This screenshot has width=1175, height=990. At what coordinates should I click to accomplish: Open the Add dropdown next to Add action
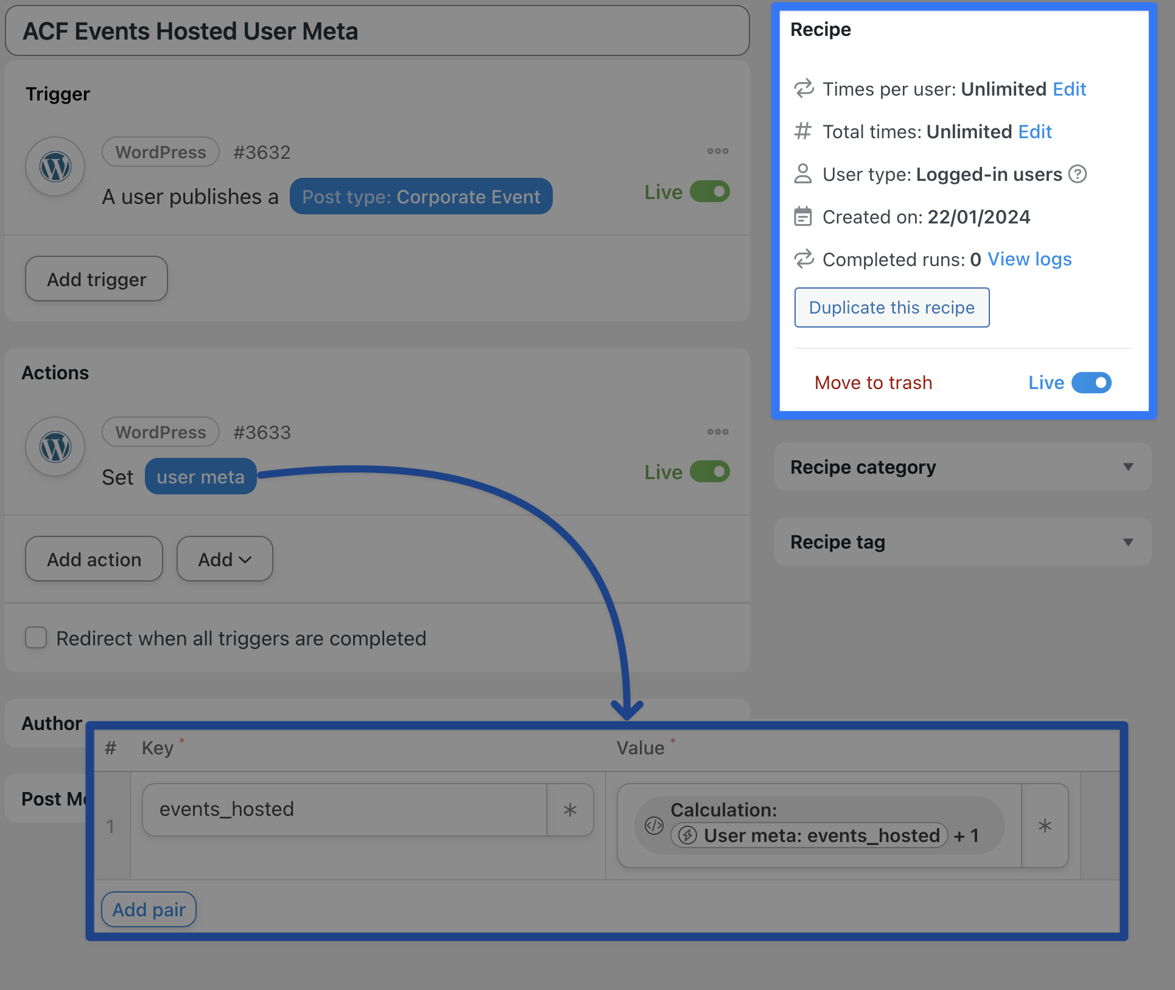tap(225, 559)
